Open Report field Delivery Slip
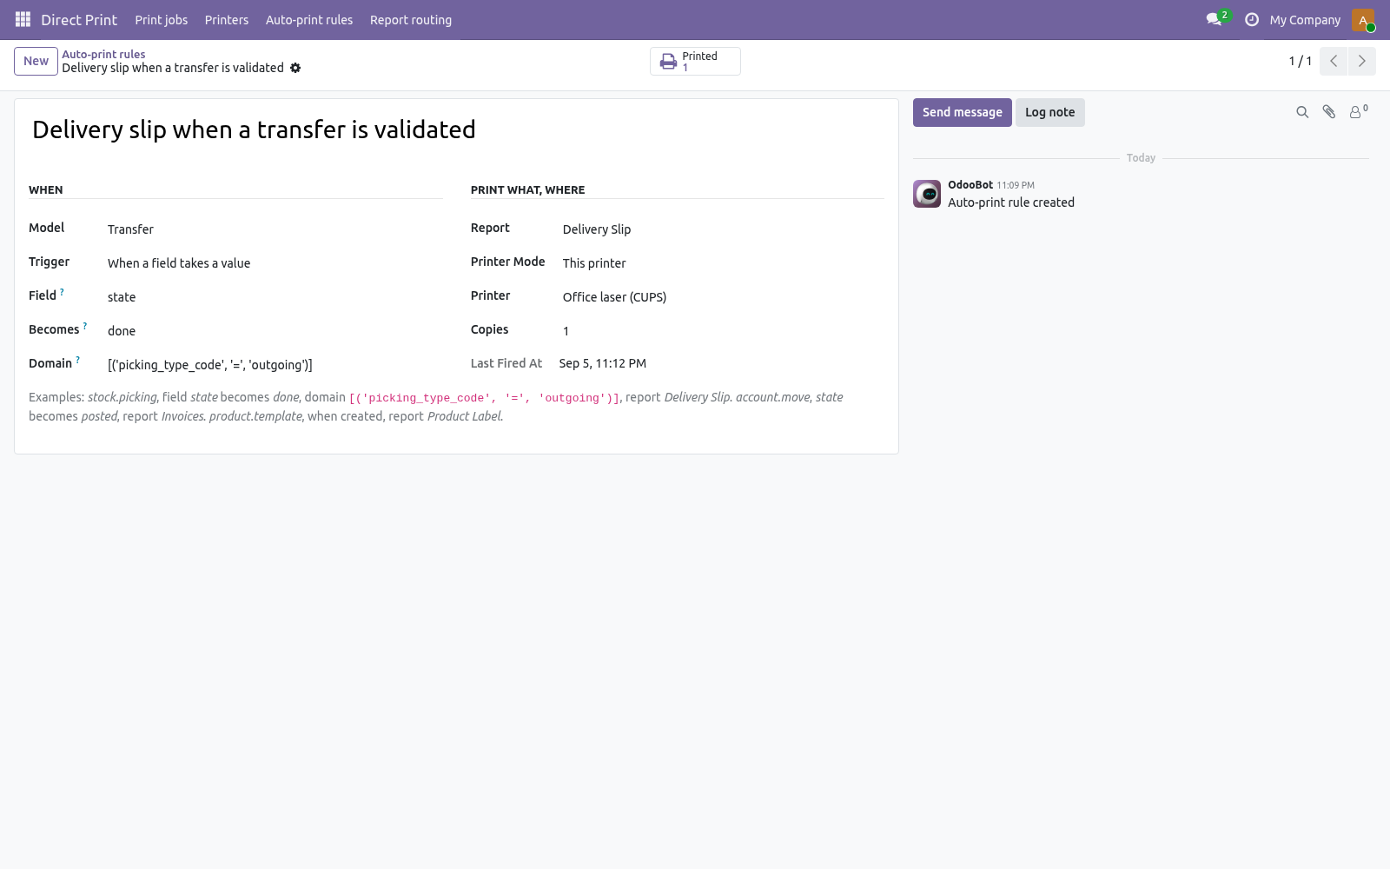Viewport: 1390px width, 869px height. click(x=723, y=229)
